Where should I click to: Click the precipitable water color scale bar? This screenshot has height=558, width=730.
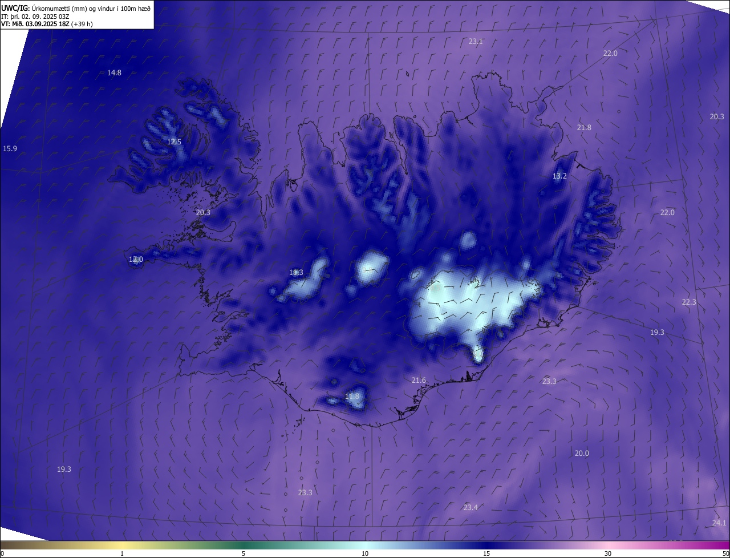pos(365,545)
